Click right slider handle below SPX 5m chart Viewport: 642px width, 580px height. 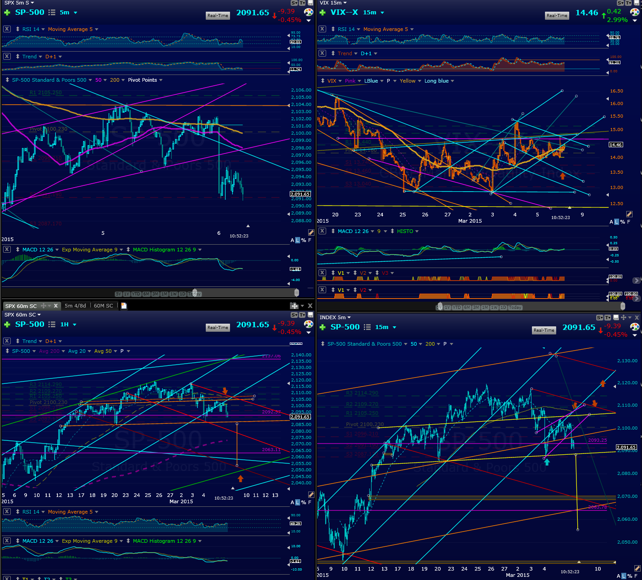coord(297,293)
